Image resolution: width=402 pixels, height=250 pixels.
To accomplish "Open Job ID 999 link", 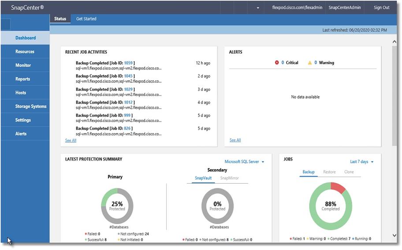I will coord(127,115).
